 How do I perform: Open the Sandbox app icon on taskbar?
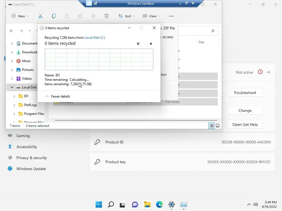(x=184, y=204)
